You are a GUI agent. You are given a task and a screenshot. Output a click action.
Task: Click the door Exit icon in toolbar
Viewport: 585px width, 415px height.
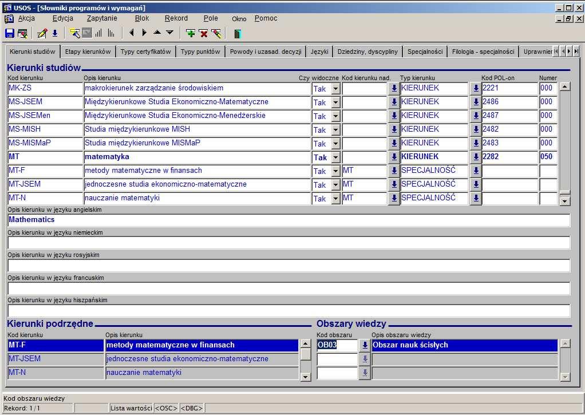[x=238, y=34]
